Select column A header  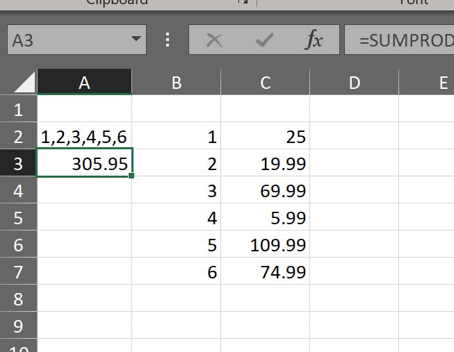point(84,82)
